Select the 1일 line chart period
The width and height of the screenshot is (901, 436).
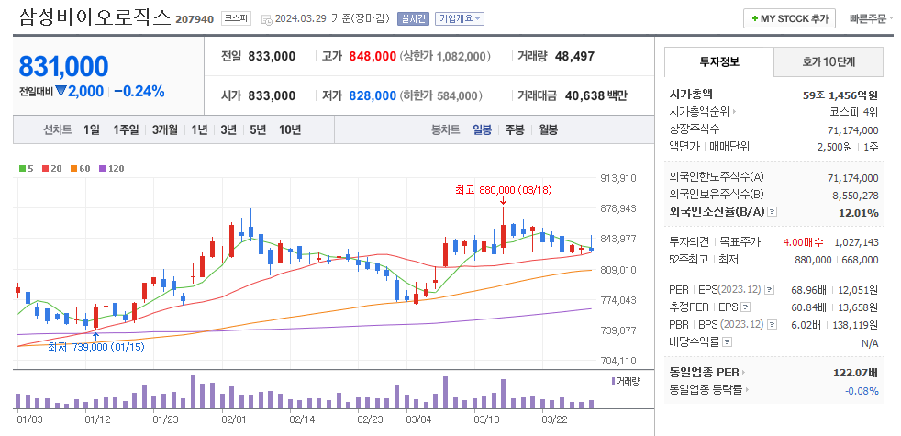point(91,129)
